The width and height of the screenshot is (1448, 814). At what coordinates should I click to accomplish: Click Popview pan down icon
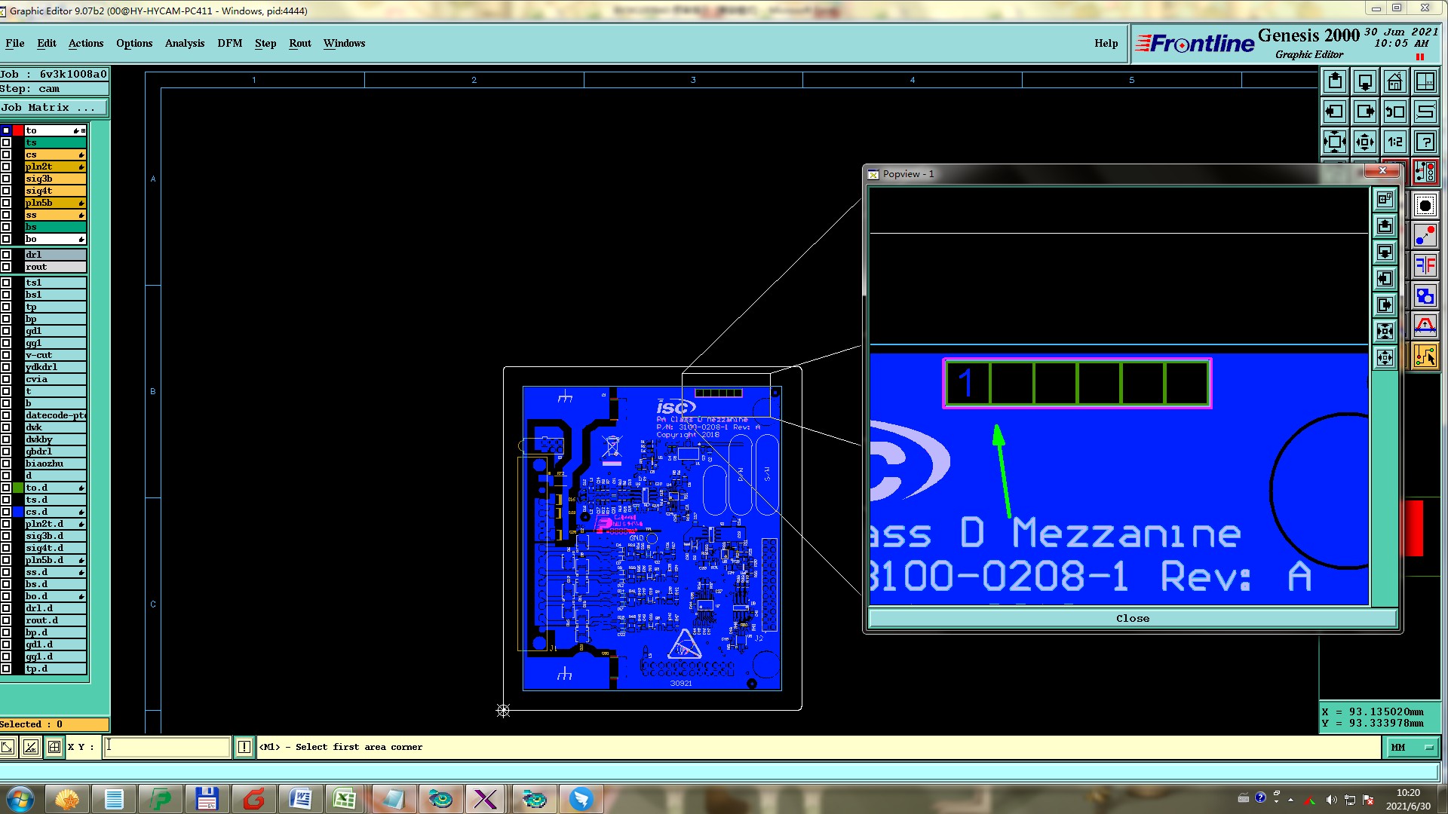[x=1385, y=252]
